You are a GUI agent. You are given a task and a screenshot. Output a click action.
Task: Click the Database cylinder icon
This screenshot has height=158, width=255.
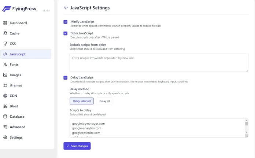pyautogui.click(x=5, y=117)
